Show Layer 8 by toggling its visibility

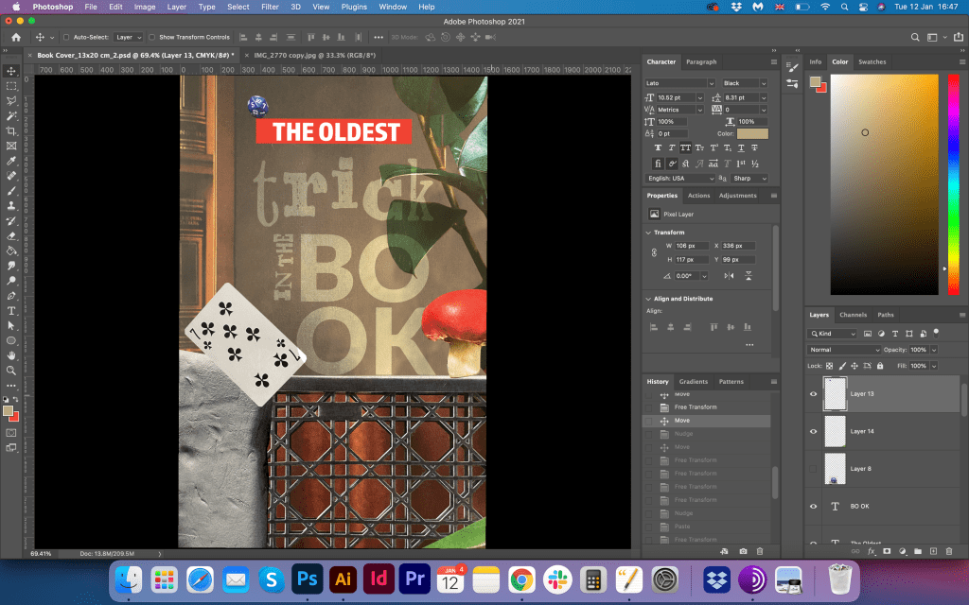tap(813, 468)
